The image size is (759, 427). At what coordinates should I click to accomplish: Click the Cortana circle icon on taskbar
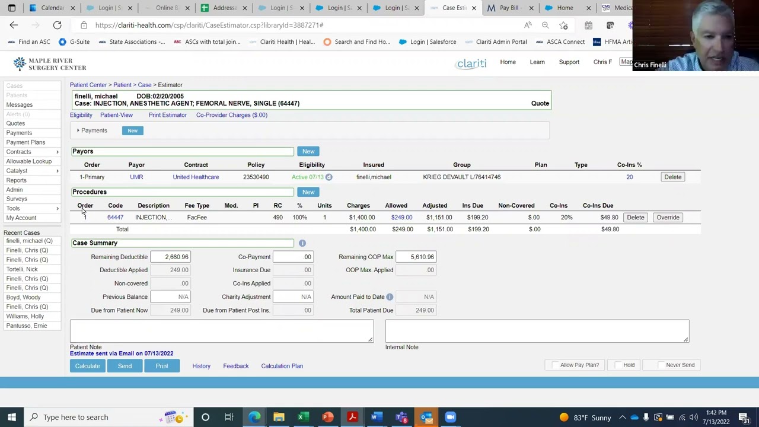tap(205, 417)
